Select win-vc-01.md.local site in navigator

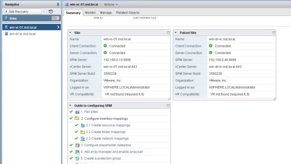31,27
